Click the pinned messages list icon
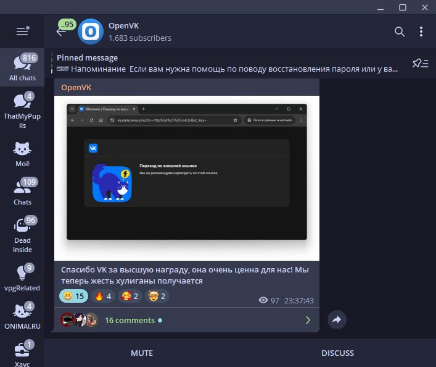This screenshot has width=436, height=367. (x=420, y=63)
